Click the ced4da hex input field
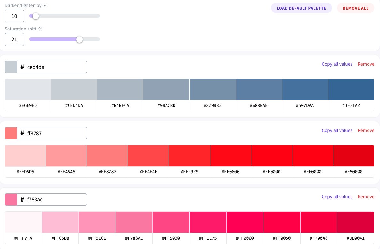 click(52, 67)
